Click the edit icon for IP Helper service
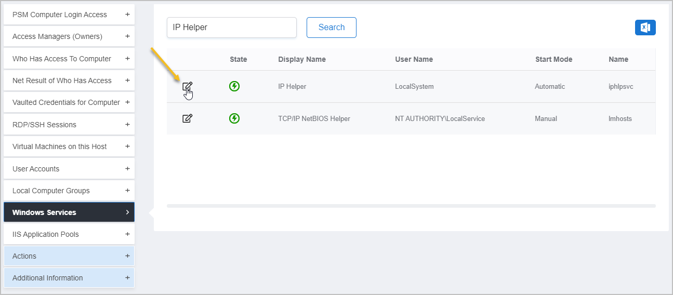The width and height of the screenshot is (673, 295). (188, 87)
